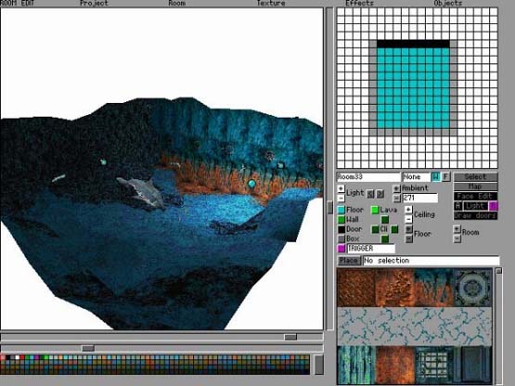Select the dark door panel texture
Viewport: 515px width, 386px height.
[x=472, y=365]
